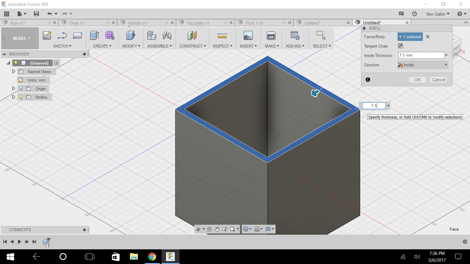Click the Press Pull modify icon
470x264 pixels.
[x=130, y=35]
